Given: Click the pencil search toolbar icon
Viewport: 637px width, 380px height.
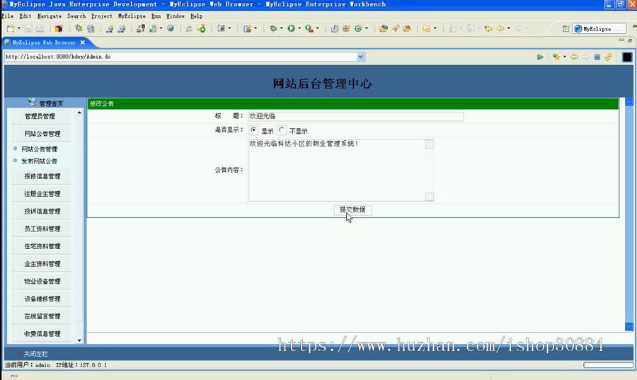Looking at the screenshot, I should pyautogui.click(x=395, y=28).
